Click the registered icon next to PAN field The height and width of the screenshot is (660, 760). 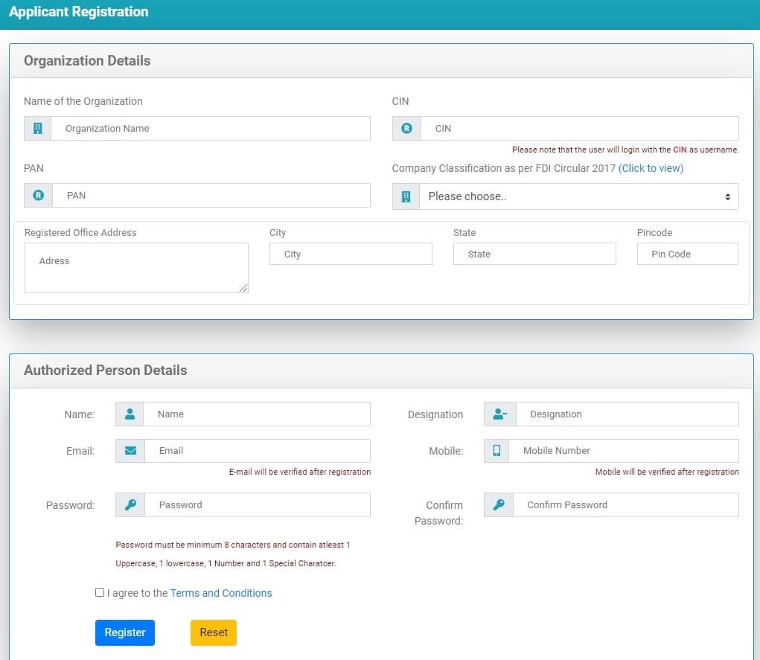click(x=36, y=195)
